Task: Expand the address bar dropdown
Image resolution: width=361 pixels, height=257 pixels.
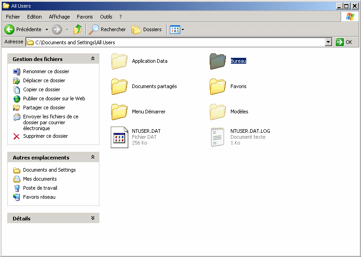Action: 328,42
